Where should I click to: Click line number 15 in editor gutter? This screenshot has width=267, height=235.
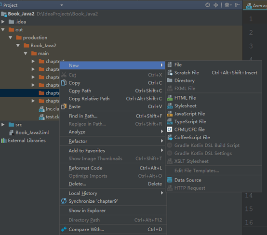tap(249, 209)
